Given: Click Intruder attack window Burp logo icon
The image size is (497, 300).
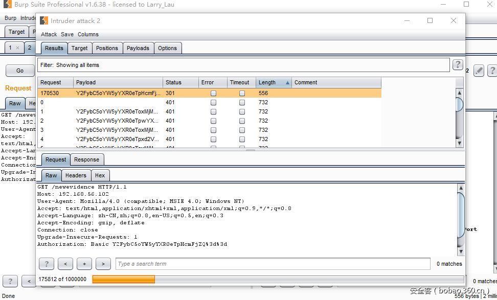Looking at the screenshot, I should coord(44,21).
